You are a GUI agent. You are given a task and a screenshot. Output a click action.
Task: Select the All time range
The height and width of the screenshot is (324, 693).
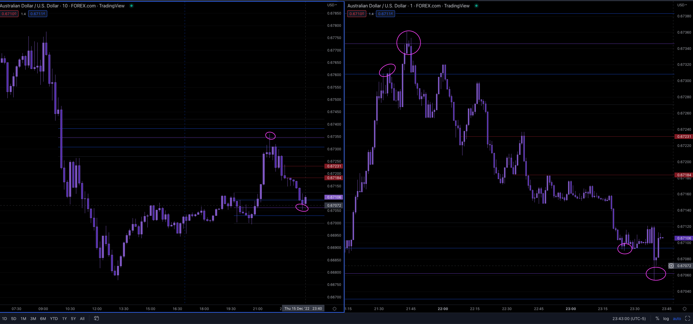82,319
